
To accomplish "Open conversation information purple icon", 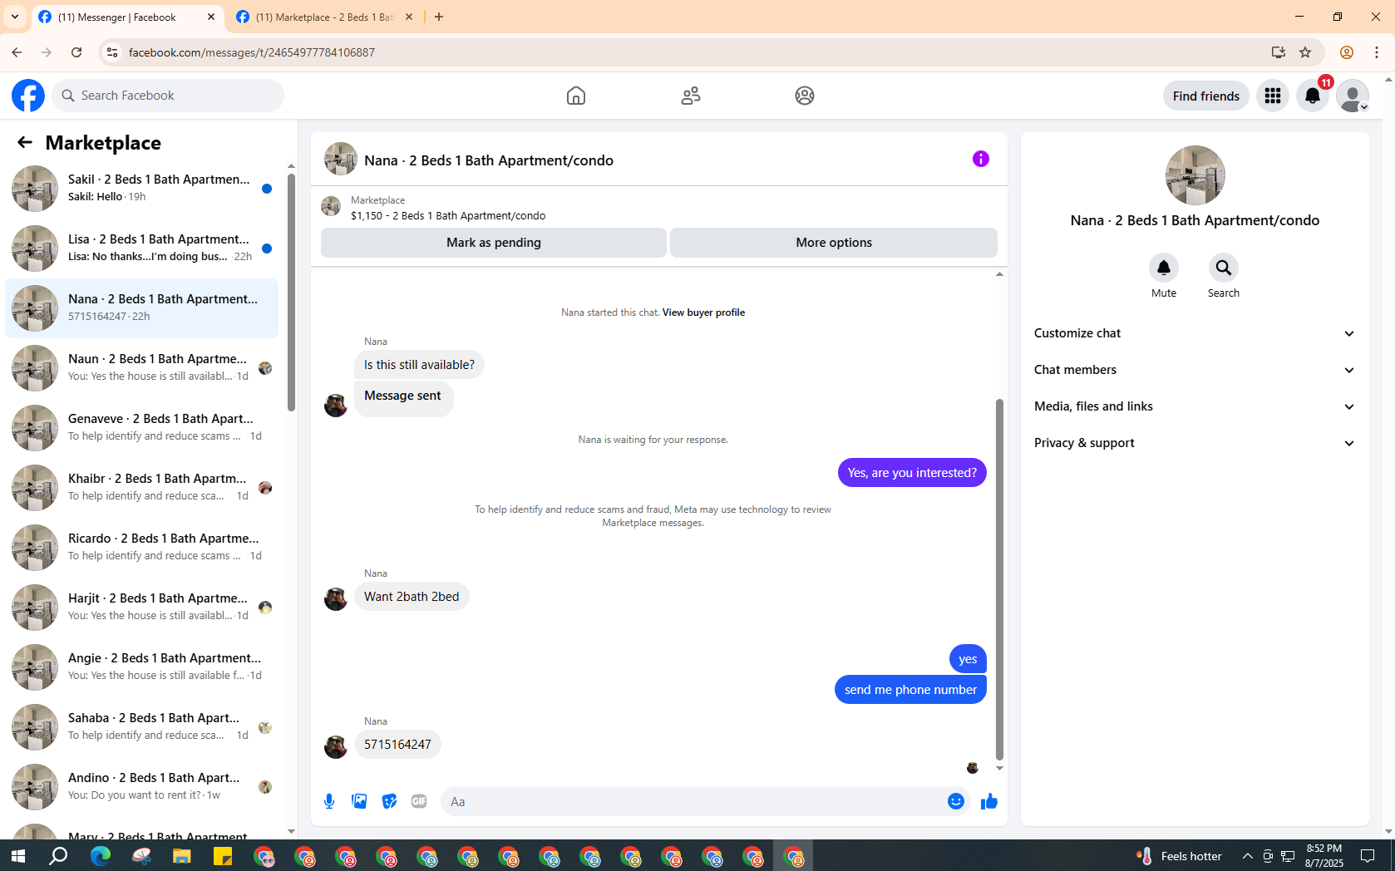I will click(981, 159).
